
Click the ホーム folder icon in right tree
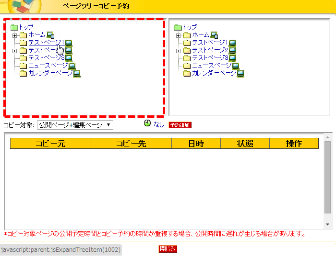pos(187,35)
